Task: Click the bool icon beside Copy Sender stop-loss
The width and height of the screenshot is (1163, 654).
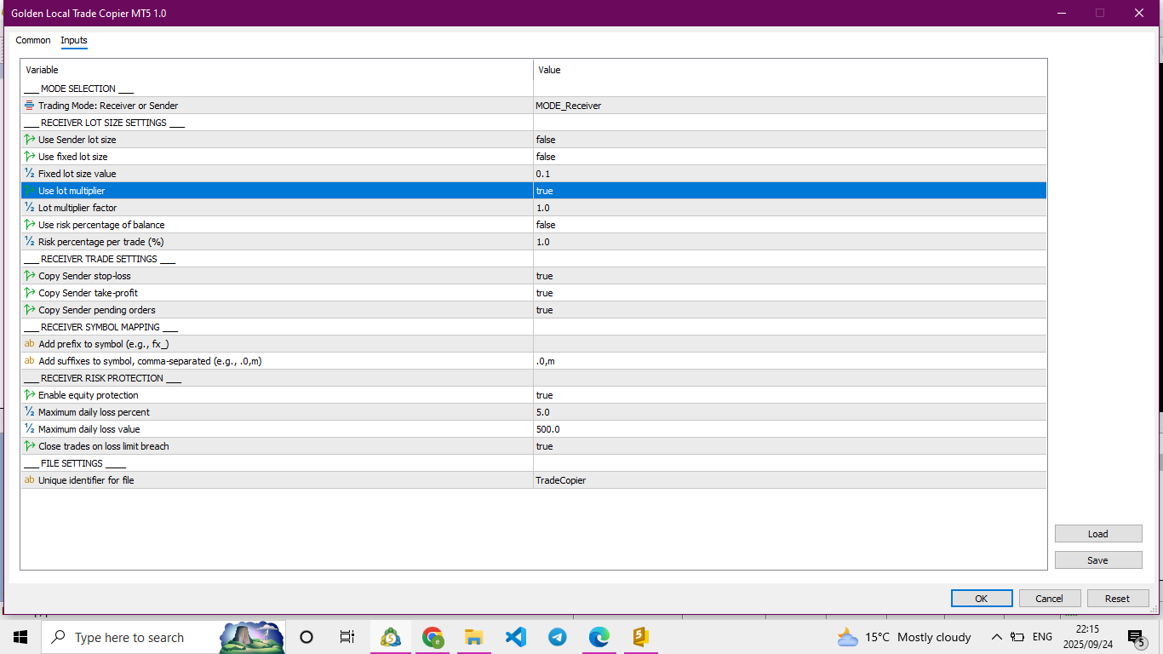Action: (x=30, y=276)
